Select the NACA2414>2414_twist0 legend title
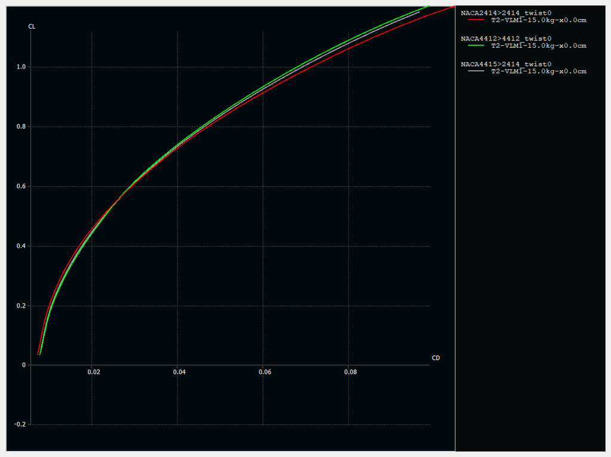Viewport: 611px width, 457px height. point(506,13)
